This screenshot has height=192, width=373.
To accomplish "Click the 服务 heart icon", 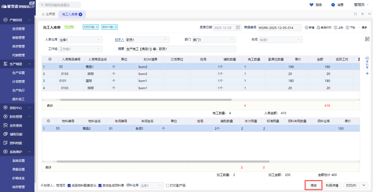I will click(311, 5).
